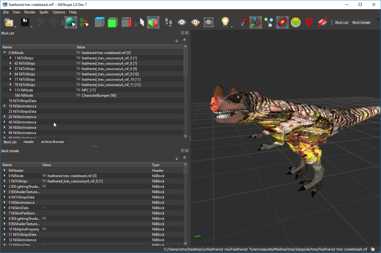The height and width of the screenshot is (253, 381).
Task: Expand NiHeader in Block Details
Action: 5,171
